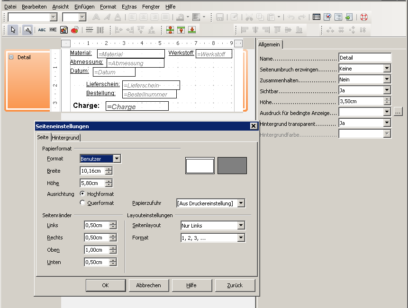Open the Hintergrund transparent dropdown
Viewport: 408px width, 308px height.
click(x=387, y=123)
